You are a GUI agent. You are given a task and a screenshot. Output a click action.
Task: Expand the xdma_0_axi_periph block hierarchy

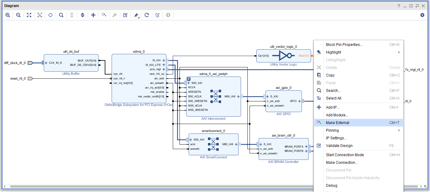click(189, 79)
